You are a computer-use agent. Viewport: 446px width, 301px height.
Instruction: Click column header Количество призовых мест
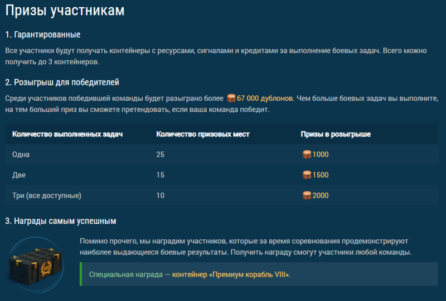click(x=203, y=134)
